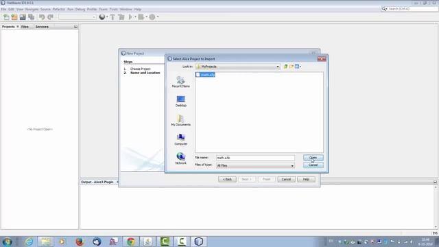Click the New Project toolbar icon

pyautogui.click(x=14, y=17)
